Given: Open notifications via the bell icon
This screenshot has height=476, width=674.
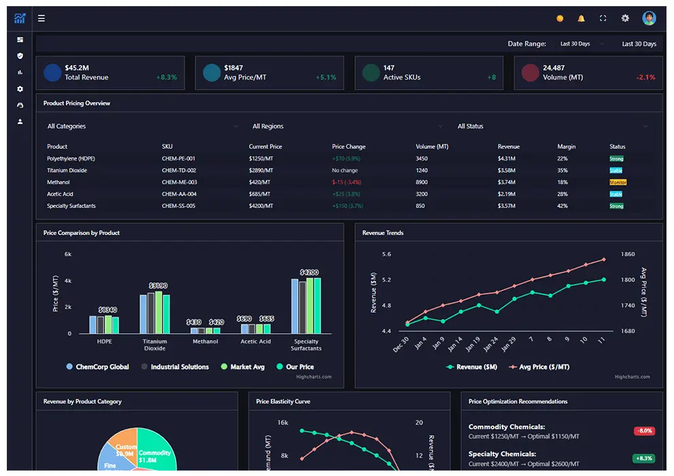Looking at the screenshot, I should tap(580, 18).
